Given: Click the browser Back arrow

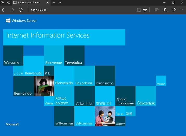Looking at the screenshot, I should click(x=4, y=10).
